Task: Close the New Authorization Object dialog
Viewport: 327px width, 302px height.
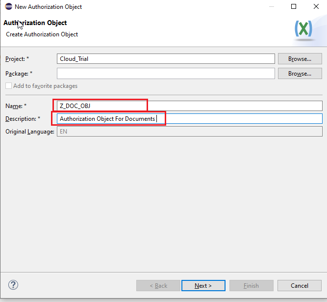Action: click(316, 7)
